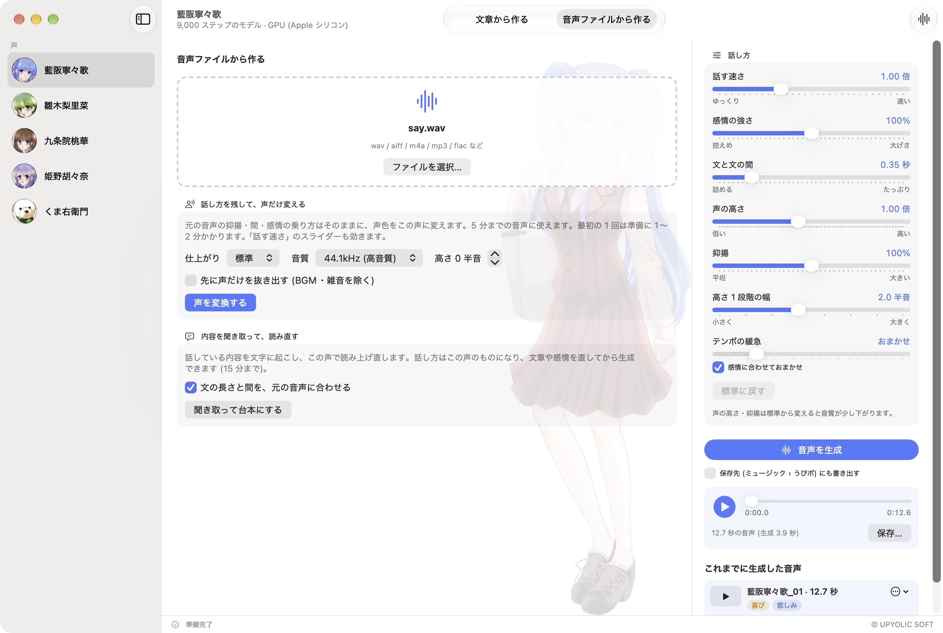Click 声を変換する button

tap(220, 303)
